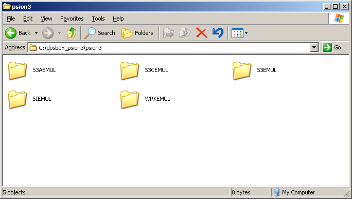Click the '0 bytes' status text
352x199 pixels.
pyautogui.click(x=241, y=192)
